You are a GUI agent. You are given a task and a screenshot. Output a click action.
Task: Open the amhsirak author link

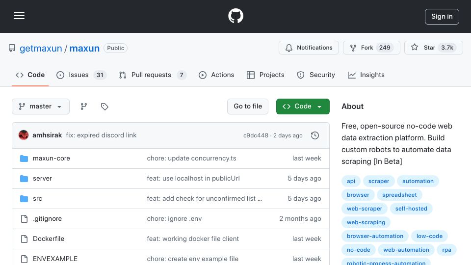[x=47, y=135]
